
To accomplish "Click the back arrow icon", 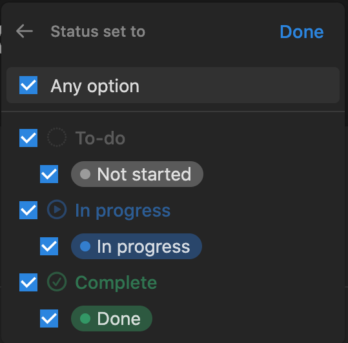I will click(x=25, y=31).
